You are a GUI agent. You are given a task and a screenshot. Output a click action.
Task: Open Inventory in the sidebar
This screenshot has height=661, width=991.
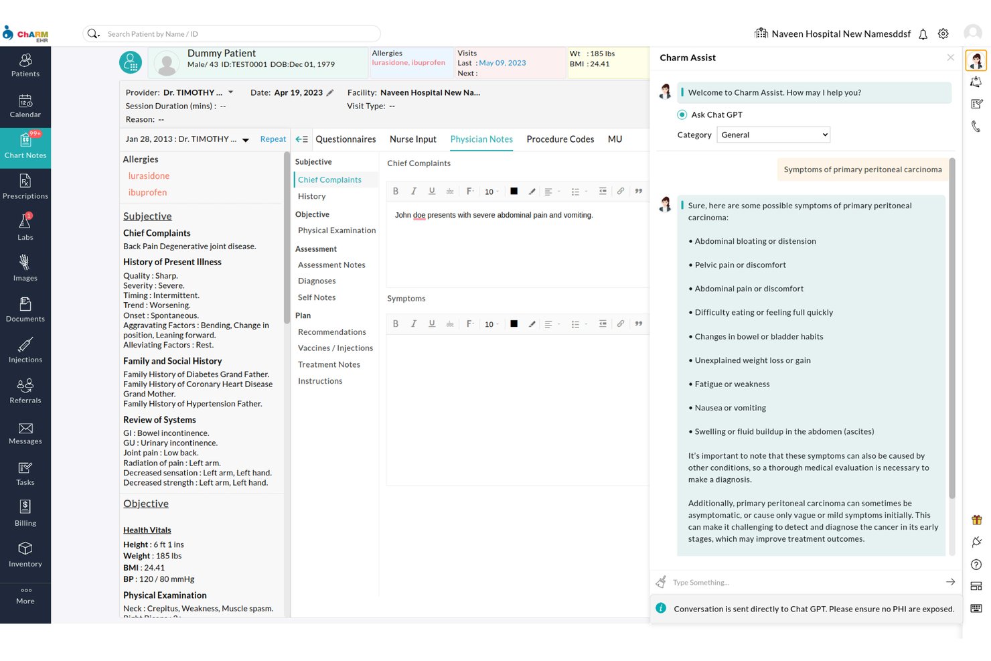[x=25, y=556]
